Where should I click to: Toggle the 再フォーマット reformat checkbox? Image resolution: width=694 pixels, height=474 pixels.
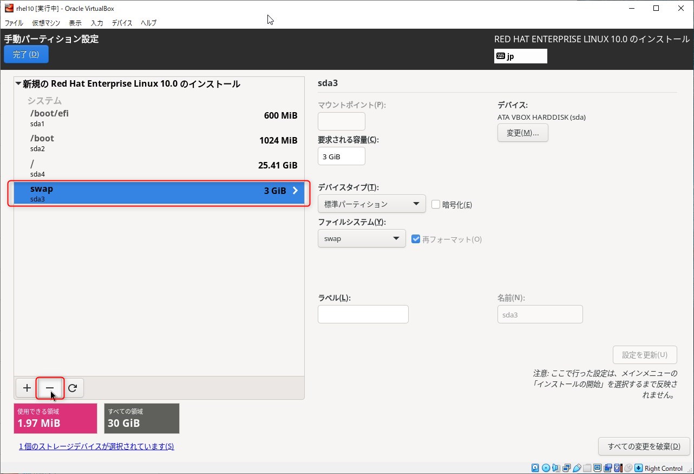(x=416, y=239)
